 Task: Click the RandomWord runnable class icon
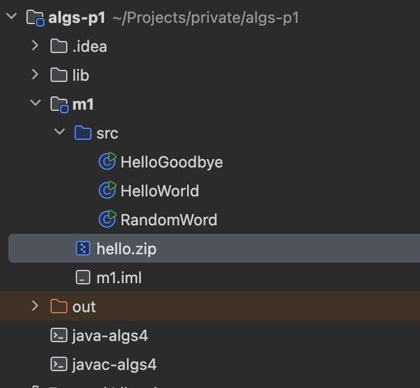pos(108,219)
